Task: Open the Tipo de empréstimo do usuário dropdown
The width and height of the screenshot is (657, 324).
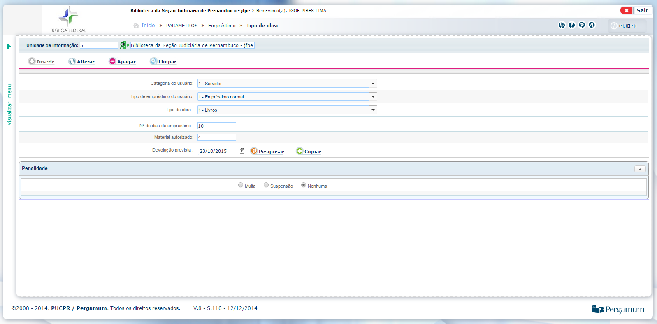Action: [373, 97]
